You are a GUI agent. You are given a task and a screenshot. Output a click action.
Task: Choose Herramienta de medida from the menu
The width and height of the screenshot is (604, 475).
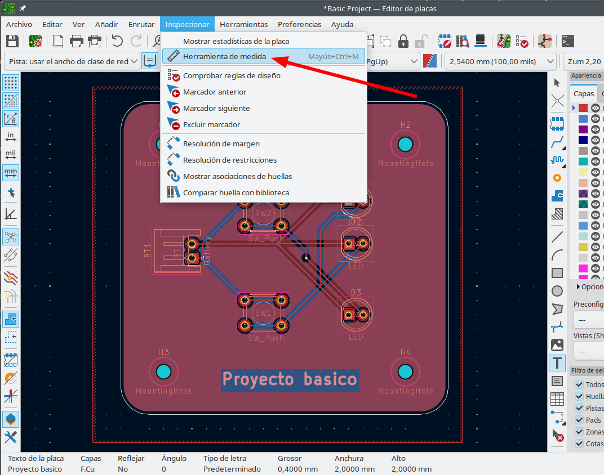tap(224, 56)
